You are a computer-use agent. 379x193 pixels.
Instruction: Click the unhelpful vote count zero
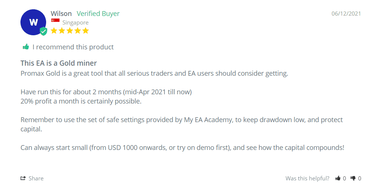tap(360, 179)
